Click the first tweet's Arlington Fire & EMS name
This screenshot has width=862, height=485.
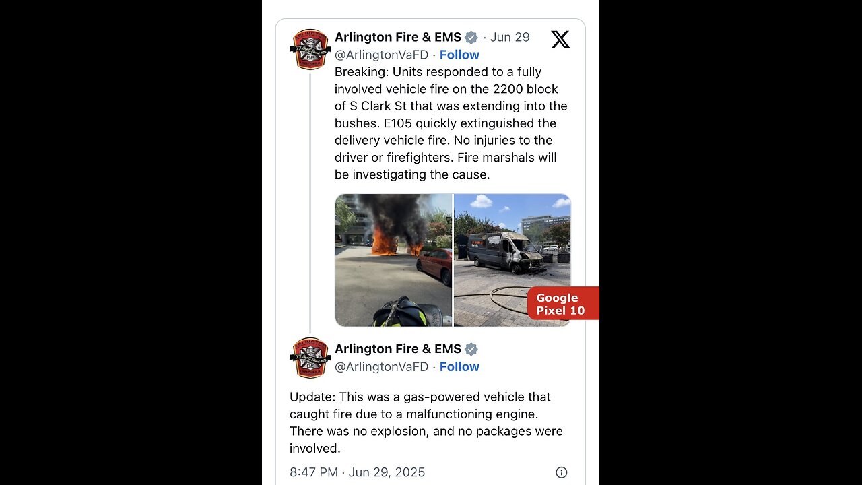click(x=398, y=37)
